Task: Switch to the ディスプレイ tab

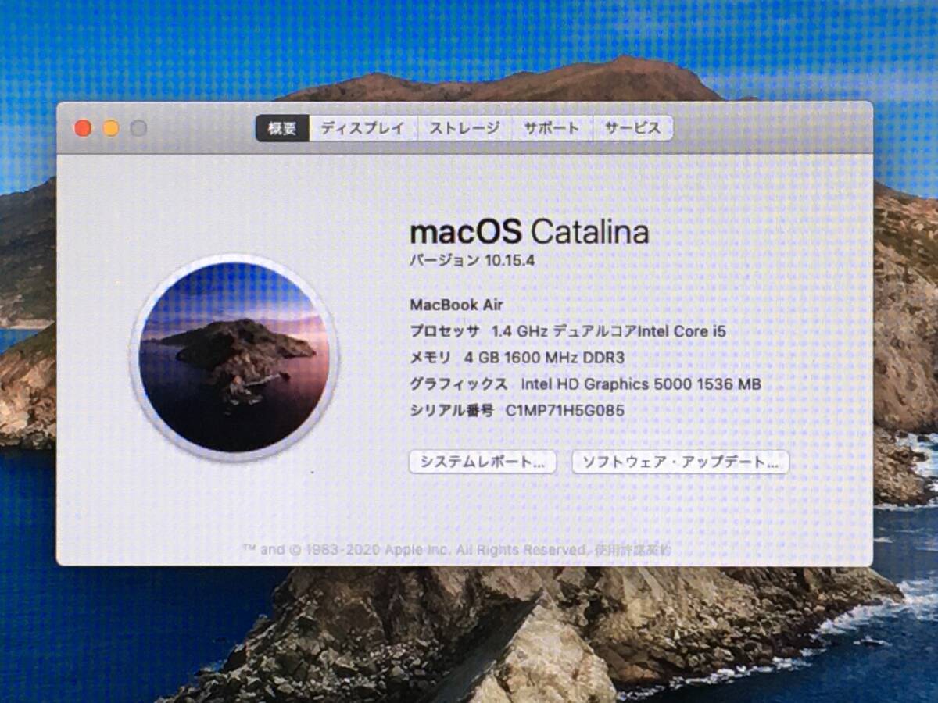Action: (363, 128)
